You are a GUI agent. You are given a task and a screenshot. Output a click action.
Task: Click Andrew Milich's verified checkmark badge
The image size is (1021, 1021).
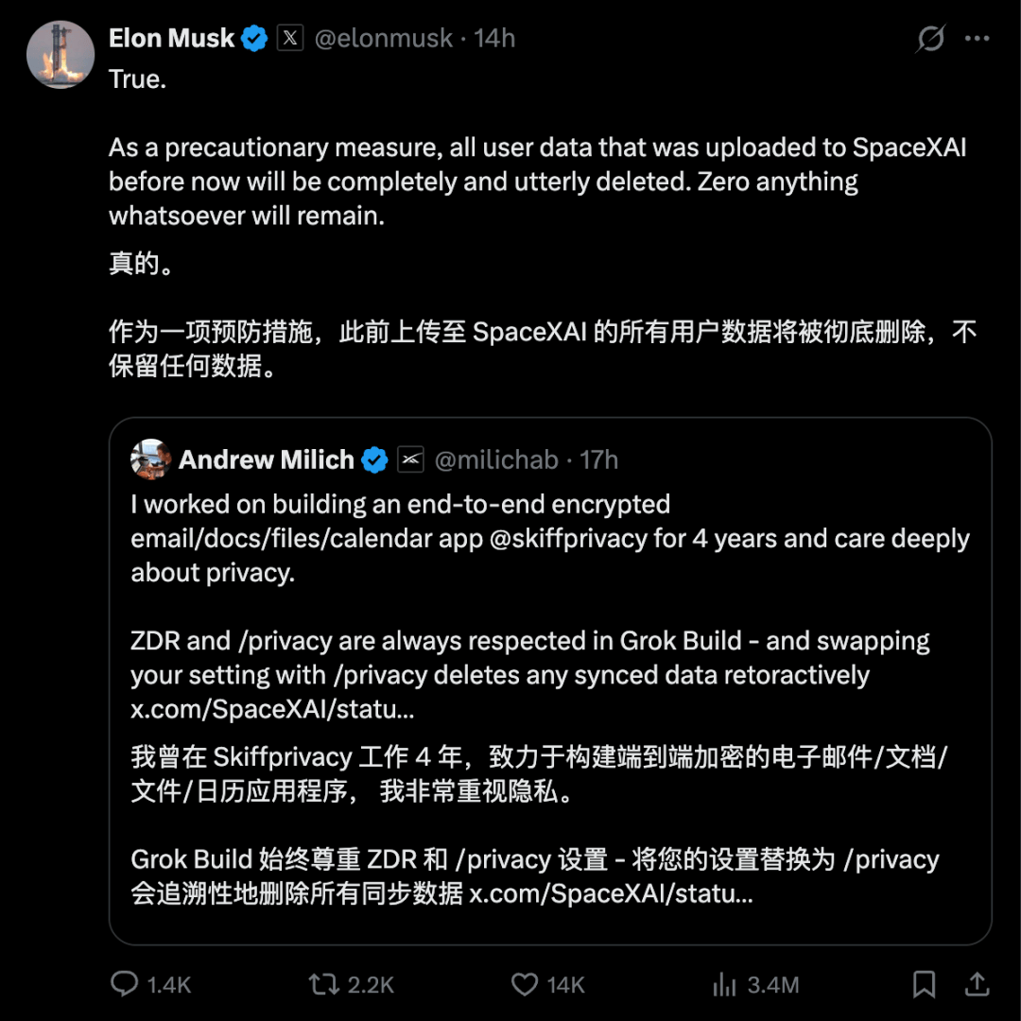point(374,459)
